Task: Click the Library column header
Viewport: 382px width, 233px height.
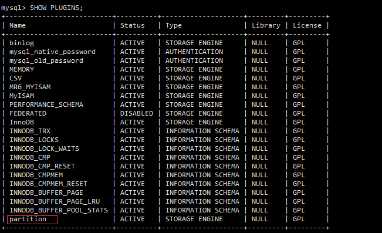Action: point(266,25)
